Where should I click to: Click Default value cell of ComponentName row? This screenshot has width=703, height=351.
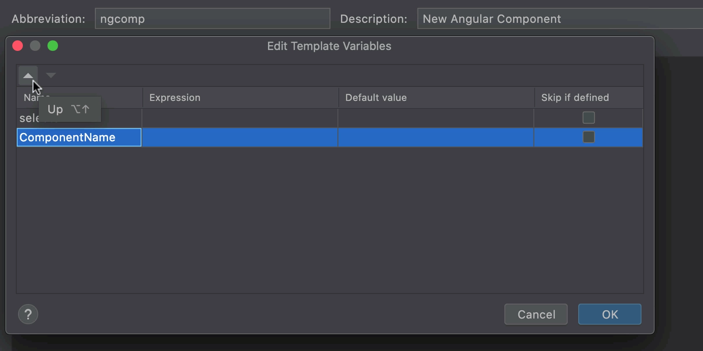436,137
